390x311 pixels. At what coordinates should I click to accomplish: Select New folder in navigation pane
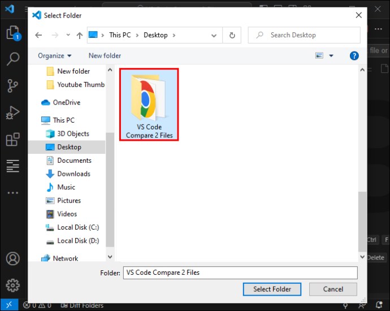click(68, 71)
